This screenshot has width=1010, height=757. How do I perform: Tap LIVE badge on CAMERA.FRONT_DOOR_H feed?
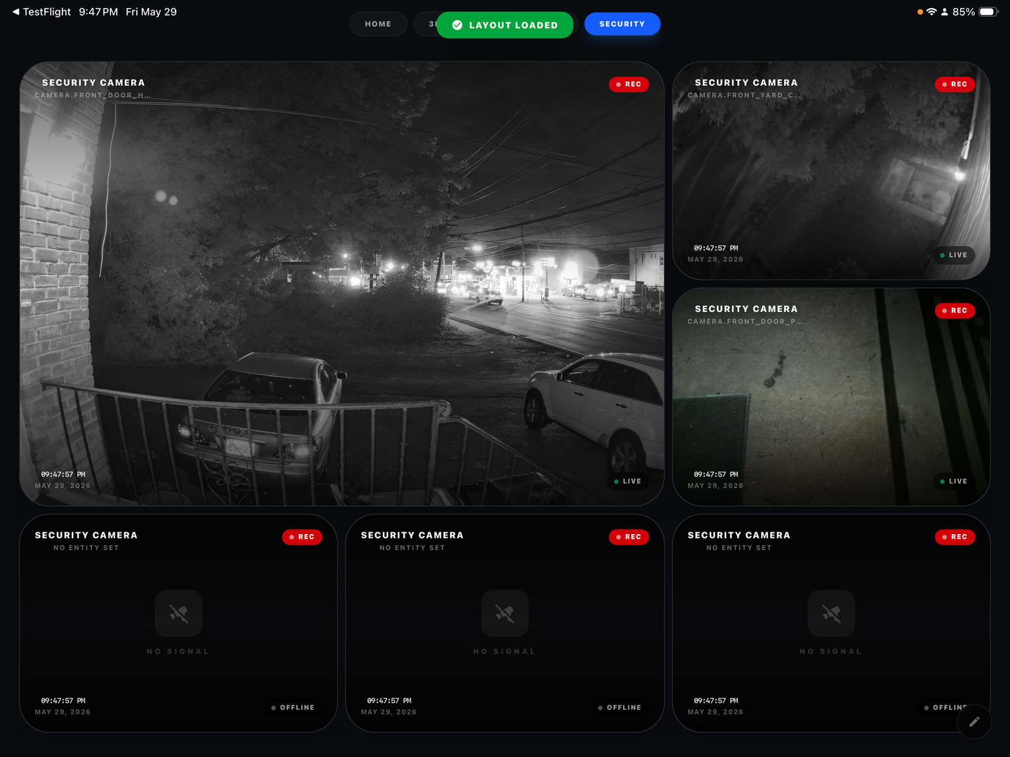[628, 481]
